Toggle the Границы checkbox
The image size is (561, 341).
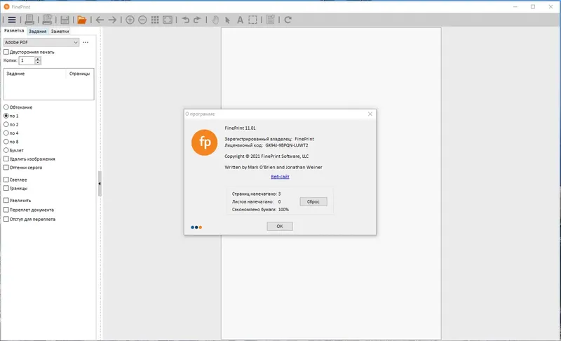click(x=6, y=188)
